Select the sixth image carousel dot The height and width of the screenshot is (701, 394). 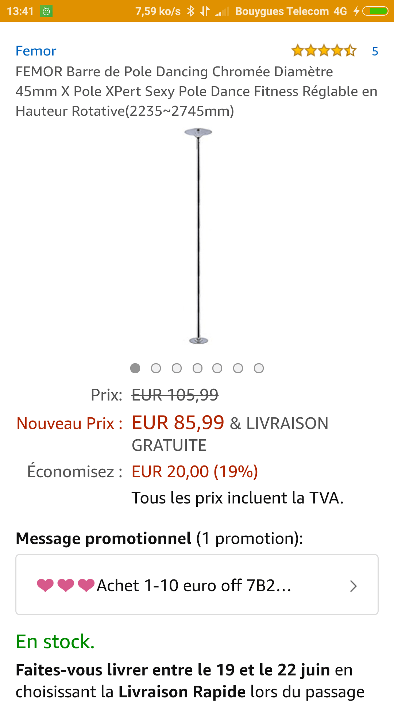coord(238,368)
